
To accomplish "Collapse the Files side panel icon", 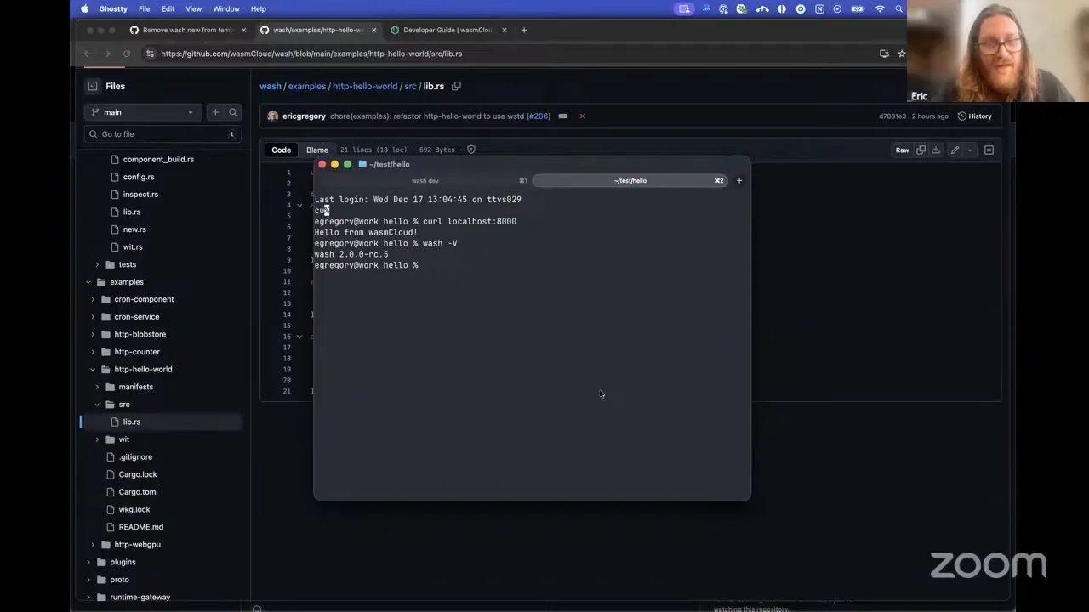I will [x=93, y=86].
